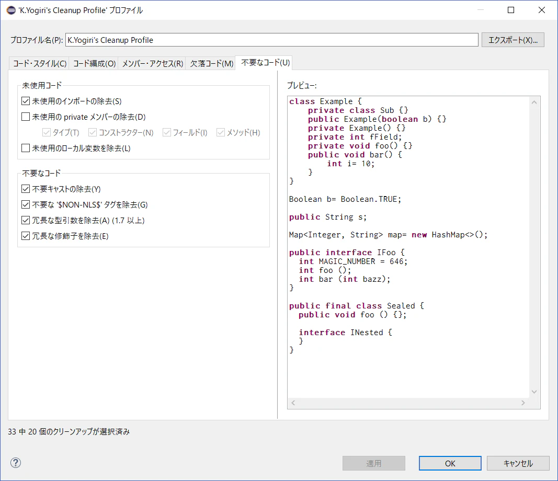Click the Eclipse icon in the title bar
Screen dimensions: 558x481
11,10
